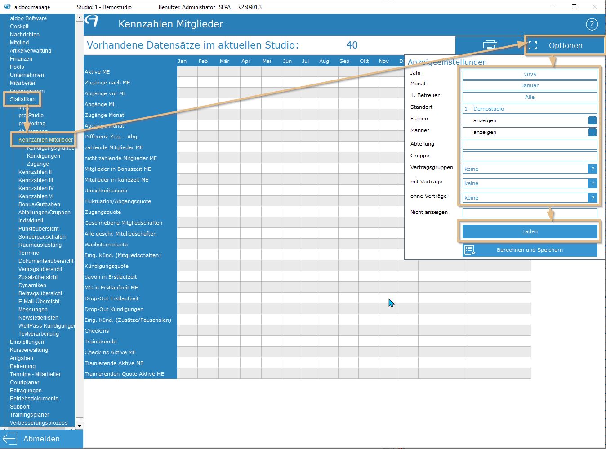This screenshot has width=606, height=449.
Task: Select Abteilungen/Gruppen tree item
Action: 45,213
